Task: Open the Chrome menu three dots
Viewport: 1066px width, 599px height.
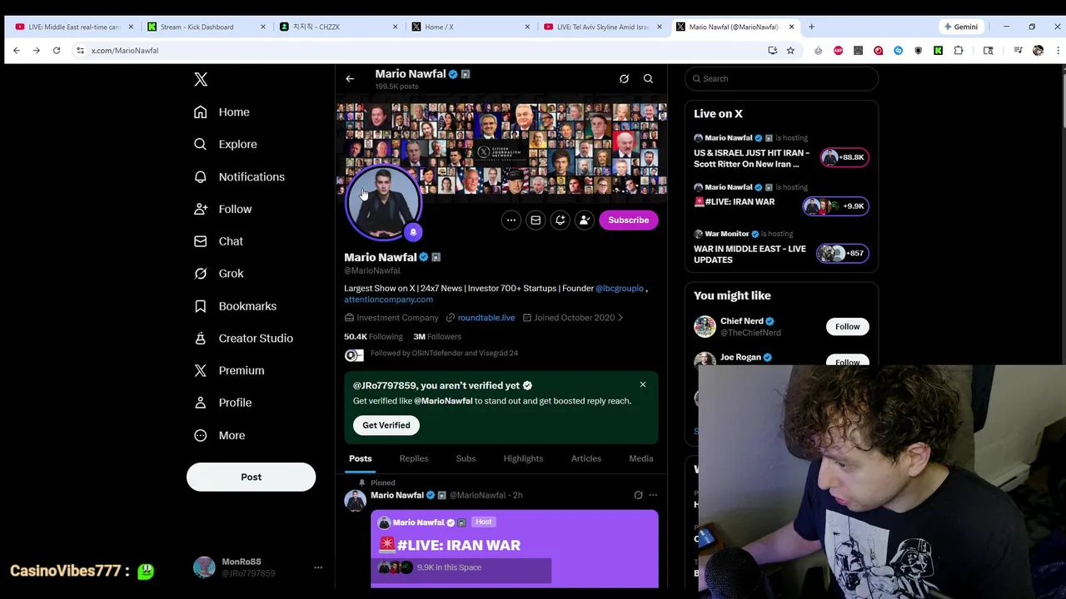Action: pyautogui.click(x=1058, y=51)
